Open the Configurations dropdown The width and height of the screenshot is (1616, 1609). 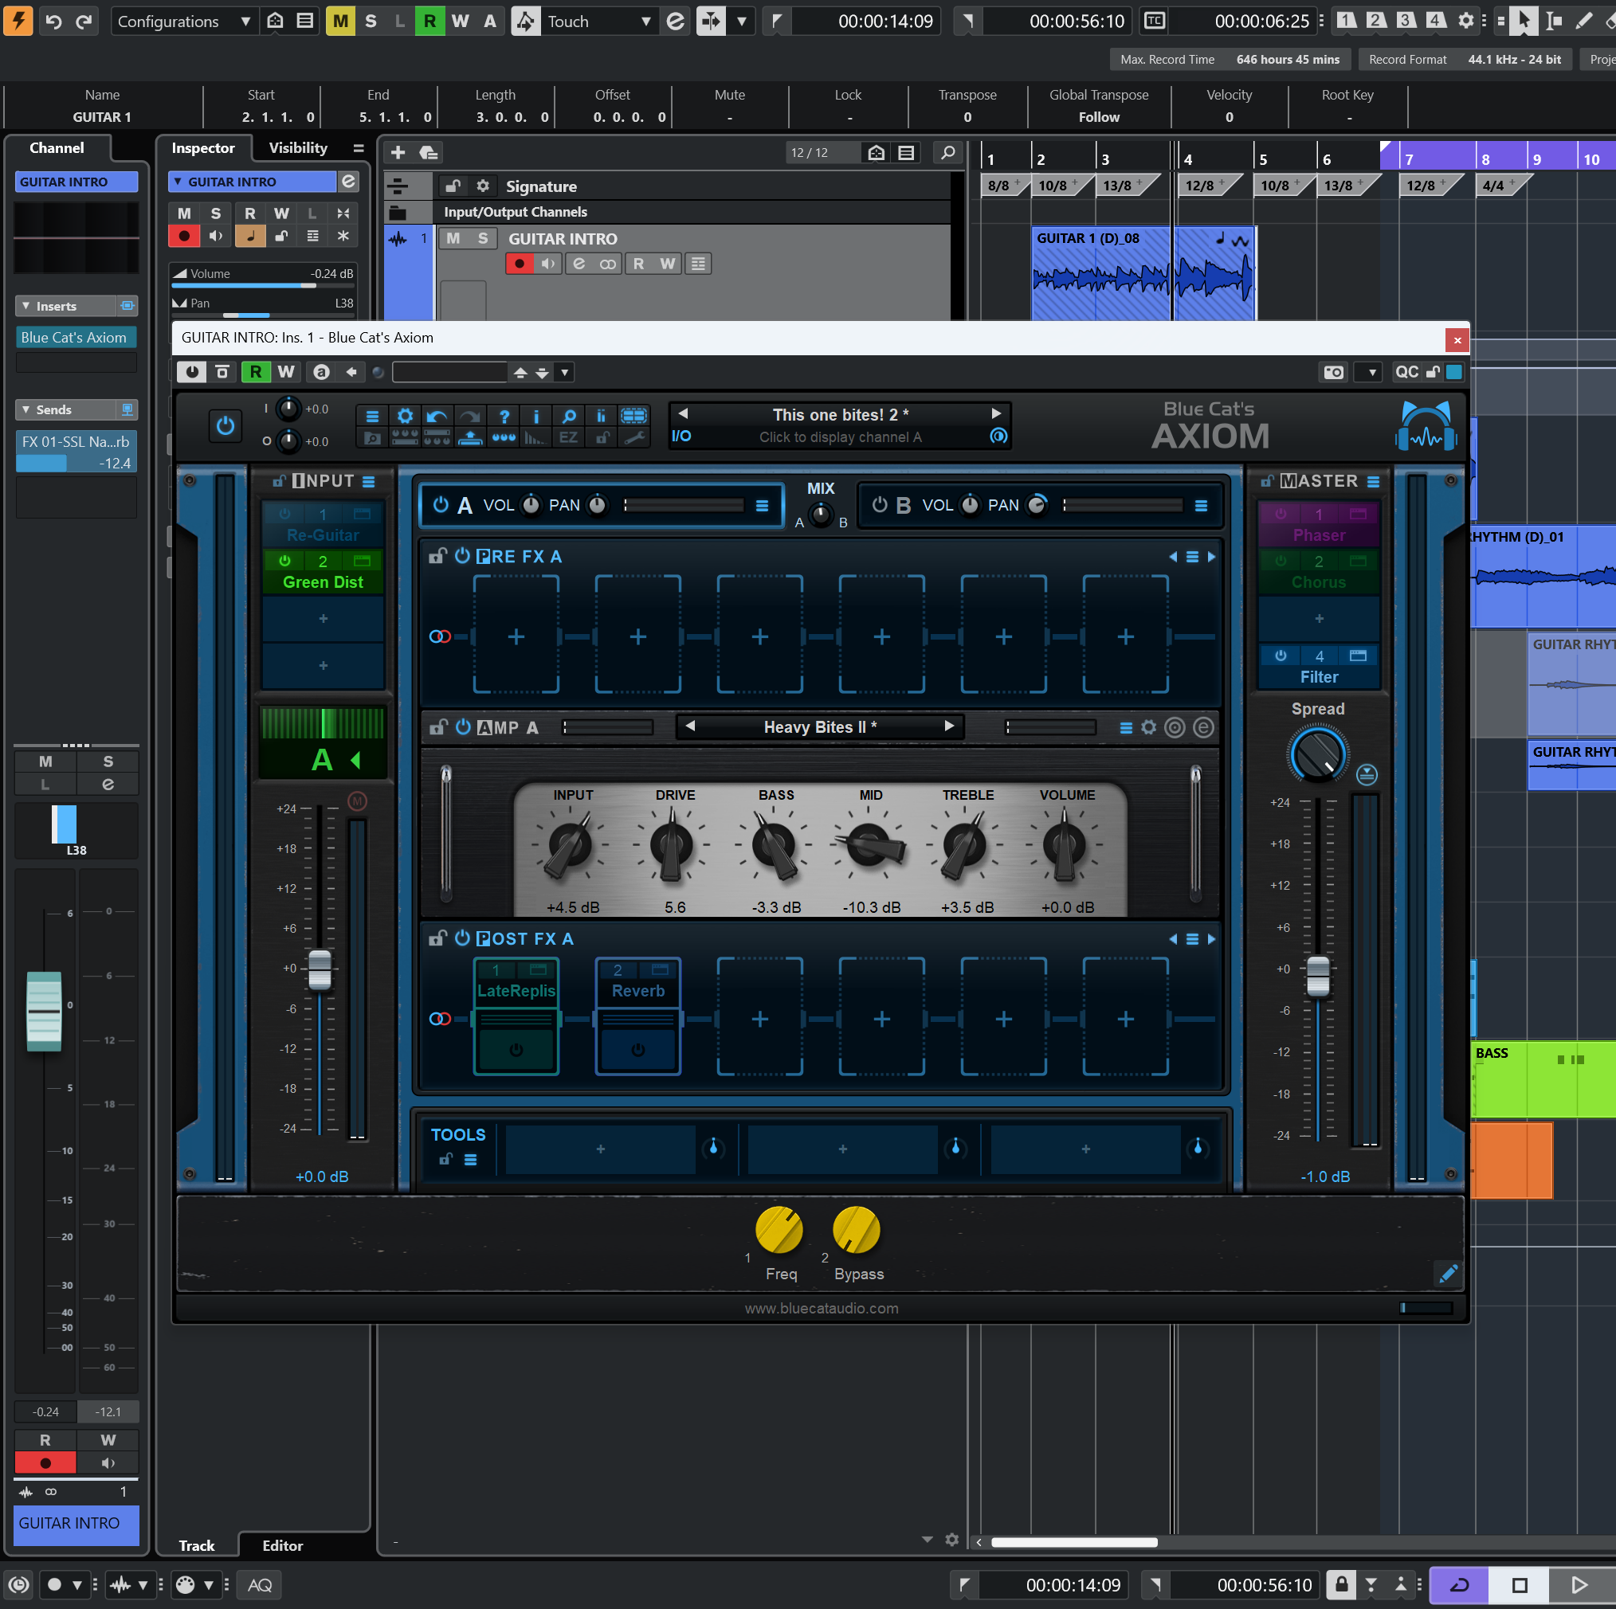point(183,21)
